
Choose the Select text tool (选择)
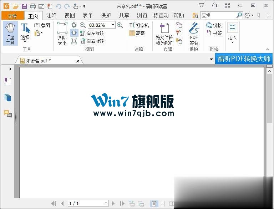coord(25,32)
